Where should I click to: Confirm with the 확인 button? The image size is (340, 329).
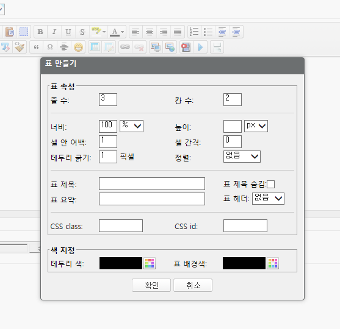151,285
